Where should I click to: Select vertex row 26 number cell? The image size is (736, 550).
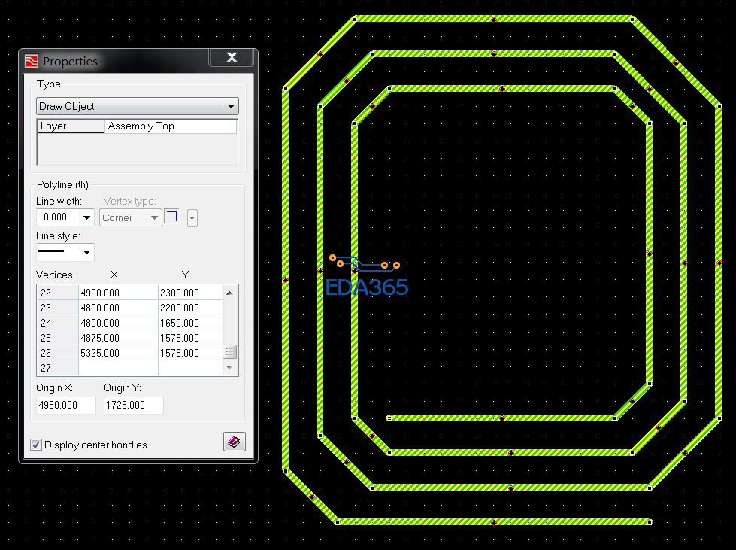58,353
